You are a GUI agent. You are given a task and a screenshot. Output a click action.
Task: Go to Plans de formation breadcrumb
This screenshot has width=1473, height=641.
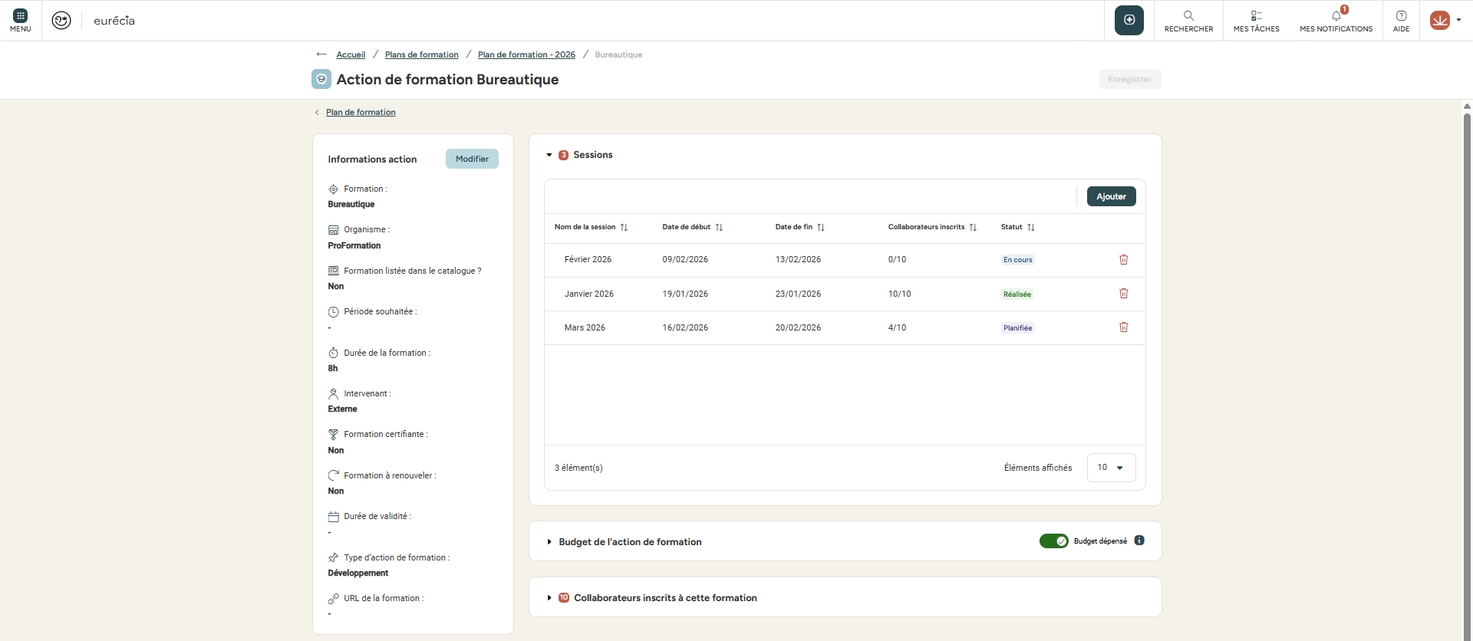[x=421, y=55]
